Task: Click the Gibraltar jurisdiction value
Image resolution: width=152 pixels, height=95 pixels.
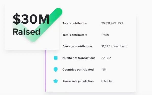Action: click(107, 81)
